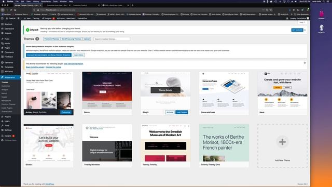Click the Dismiss this notice link
This screenshot has width=332, height=187.
coord(53,67)
